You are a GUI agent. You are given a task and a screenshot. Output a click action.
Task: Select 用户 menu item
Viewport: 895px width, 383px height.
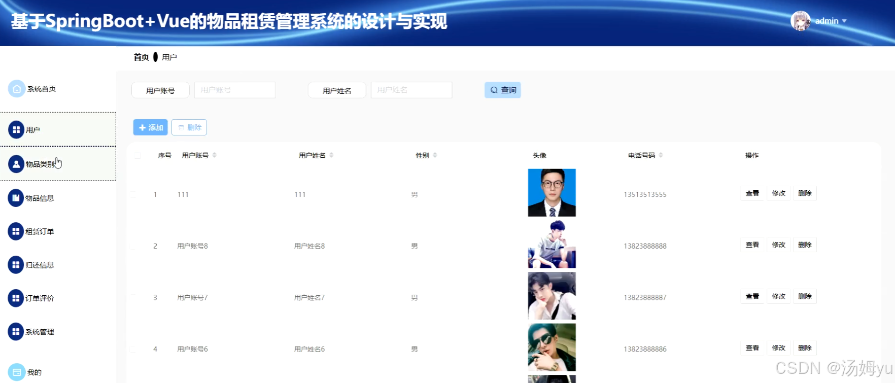click(x=58, y=129)
